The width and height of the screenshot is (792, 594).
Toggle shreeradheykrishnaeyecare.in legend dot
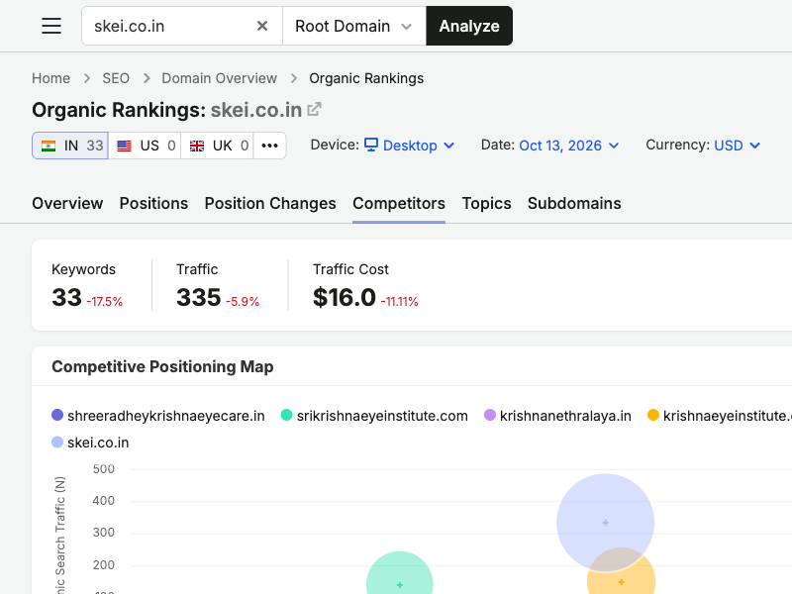click(57, 415)
